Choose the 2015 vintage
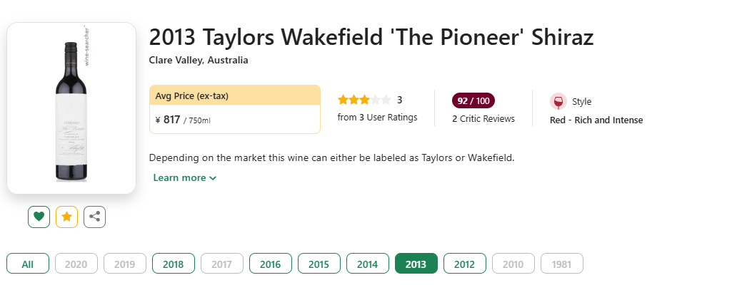747x295 pixels. 319,264
